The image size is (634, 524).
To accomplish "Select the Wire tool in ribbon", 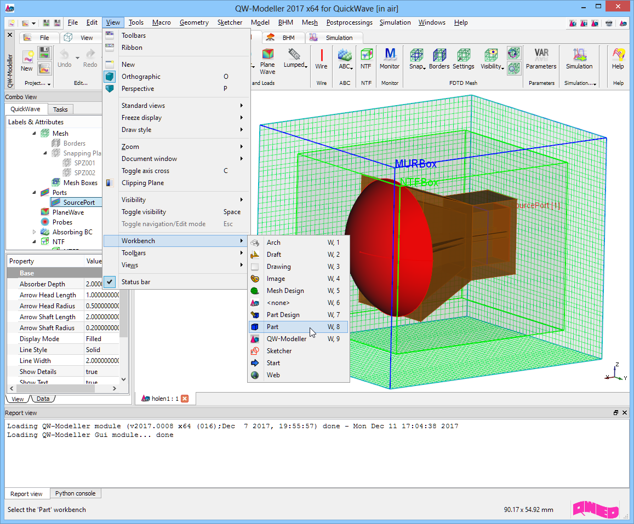I will (322, 59).
